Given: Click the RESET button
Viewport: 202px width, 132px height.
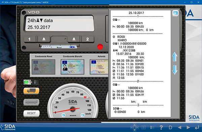Looking at the screenshot, I should [x=31, y=114].
